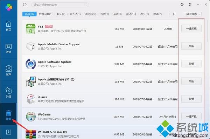210x139 pixels.
Task: Click the magnifier at search box end
Action: pyautogui.click(x=86, y=5)
